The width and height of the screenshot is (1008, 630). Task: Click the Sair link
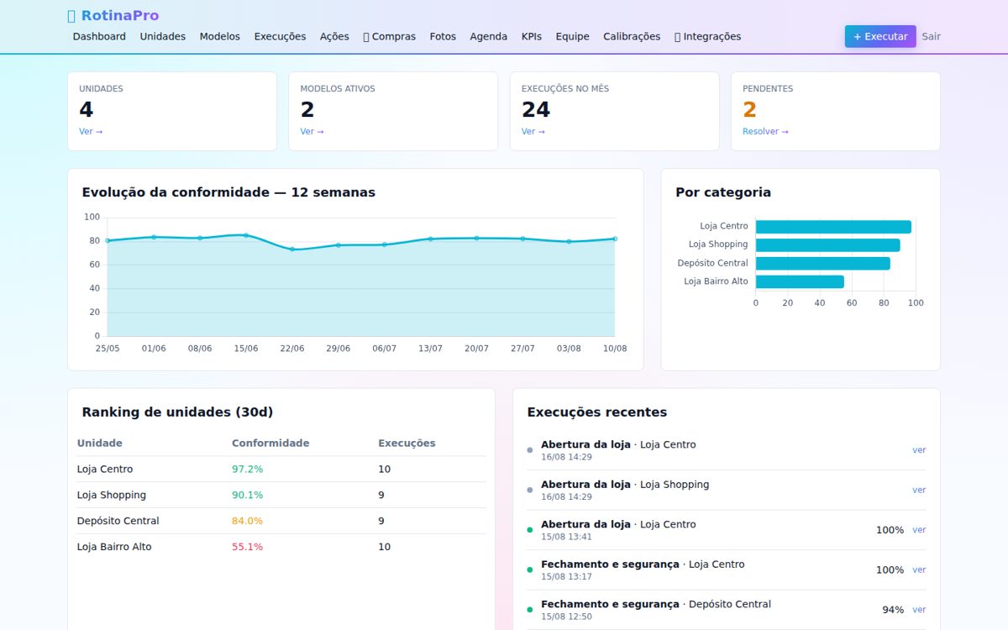tap(931, 36)
